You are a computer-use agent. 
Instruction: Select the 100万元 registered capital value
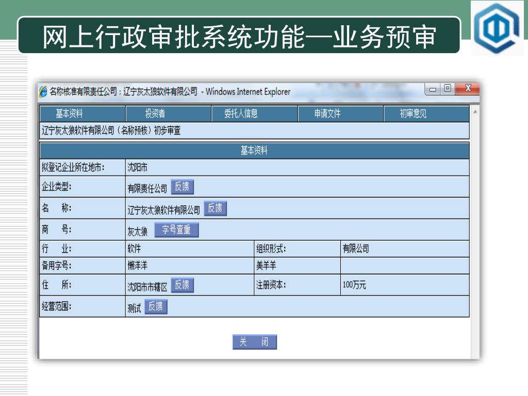point(354,285)
